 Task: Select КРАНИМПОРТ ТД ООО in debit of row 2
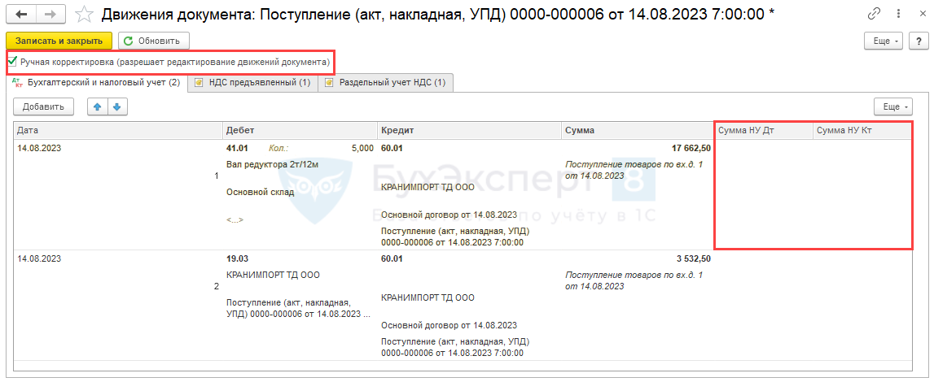pyautogui.click(x=274, y=275)
